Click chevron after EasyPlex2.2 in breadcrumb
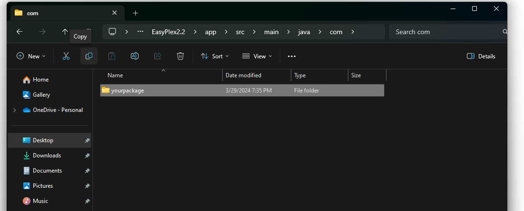Image resolution: width=524 pixels, height=211 pixels. pyautogui.click(x=195, y=32)
